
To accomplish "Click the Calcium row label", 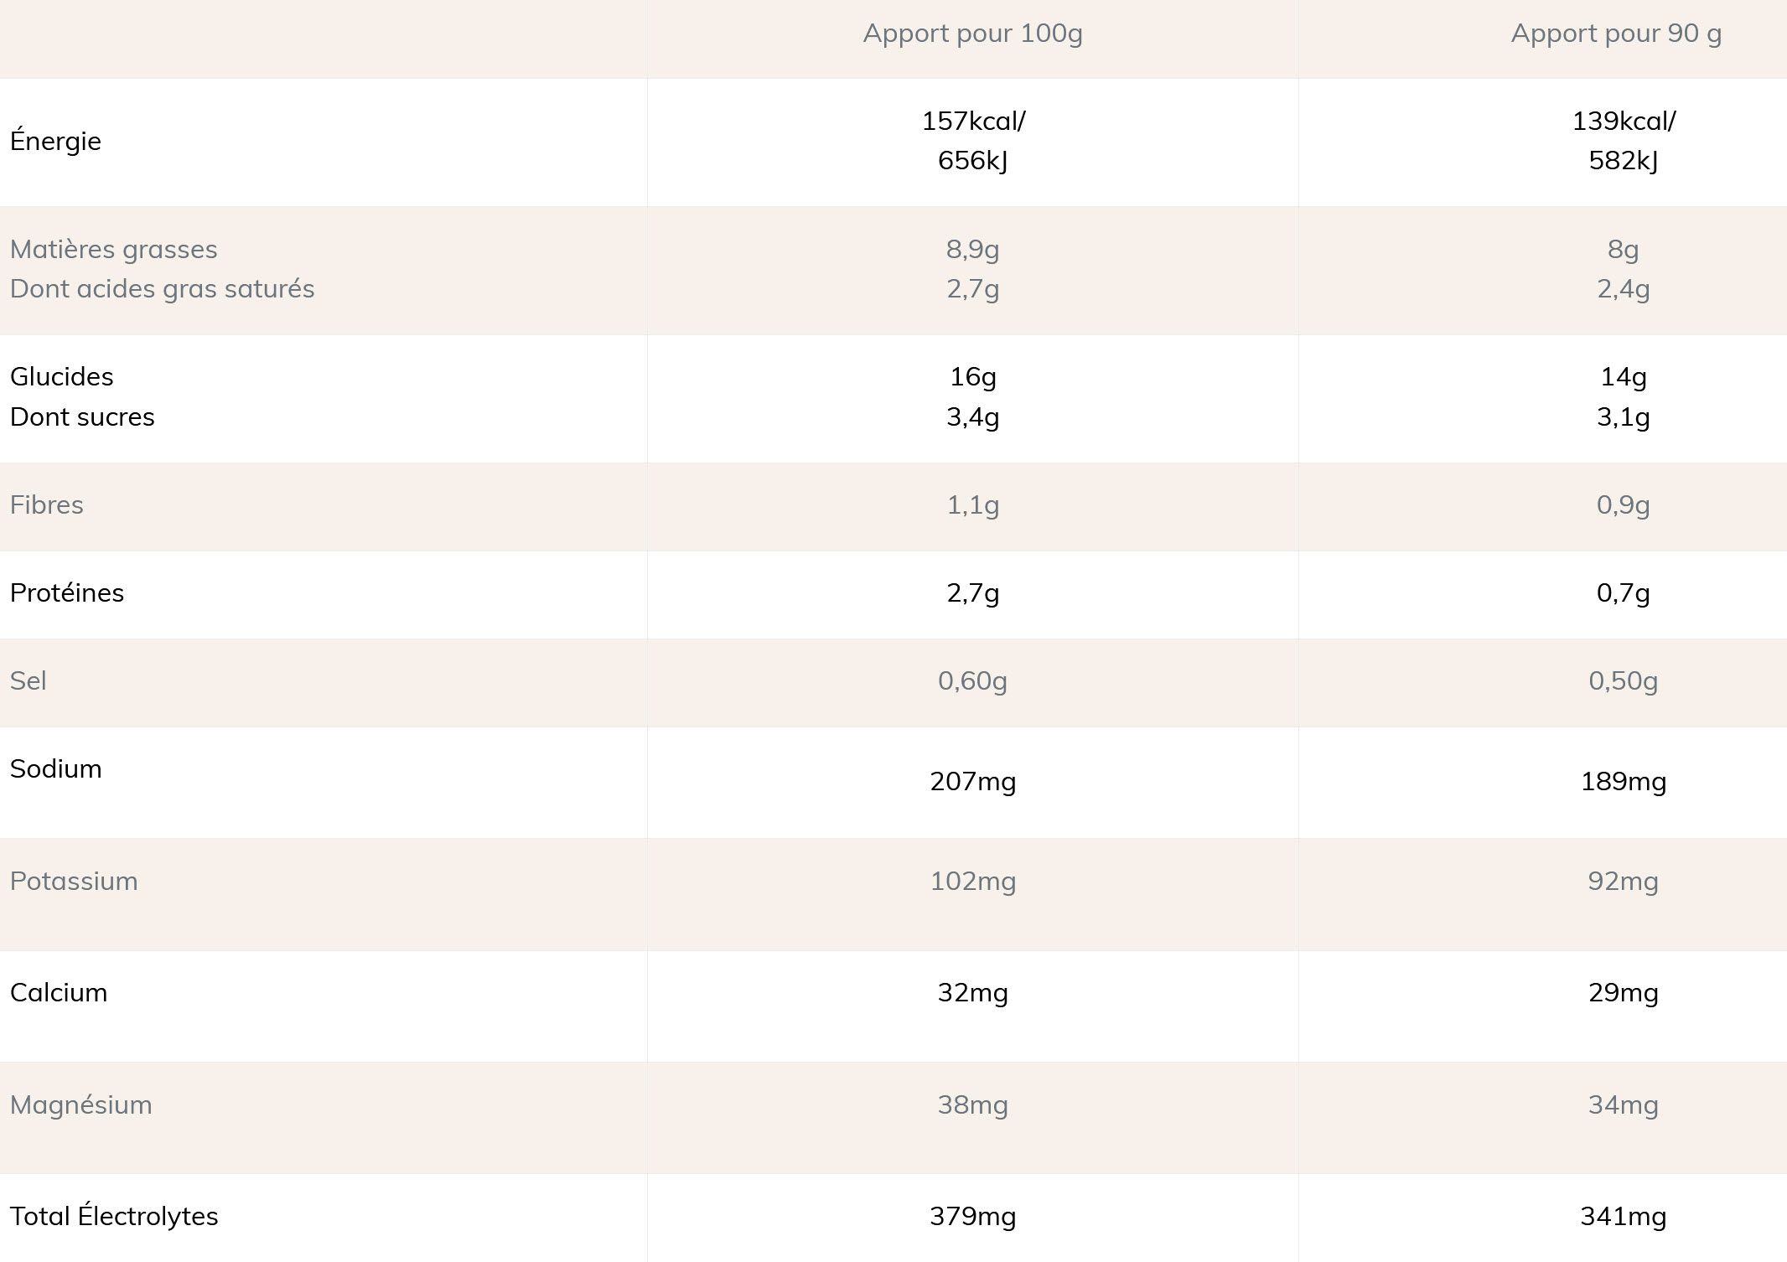I will (x=59, y=992).
